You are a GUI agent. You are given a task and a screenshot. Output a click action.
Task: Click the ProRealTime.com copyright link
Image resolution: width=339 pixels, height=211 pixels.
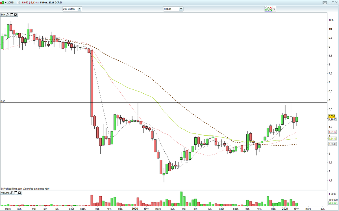(x=12, y=188)
